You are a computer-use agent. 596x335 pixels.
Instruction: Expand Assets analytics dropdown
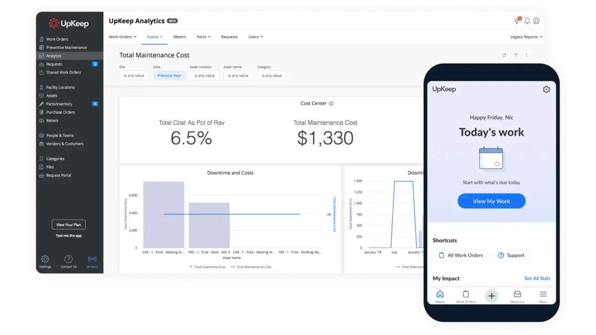[155, 37]
